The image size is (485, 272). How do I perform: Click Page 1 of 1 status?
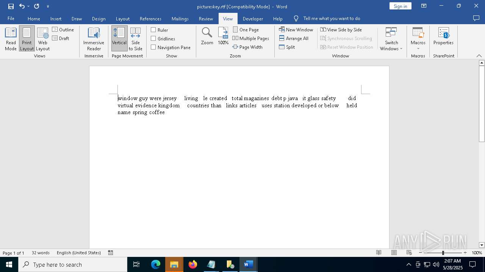(13, 253)
